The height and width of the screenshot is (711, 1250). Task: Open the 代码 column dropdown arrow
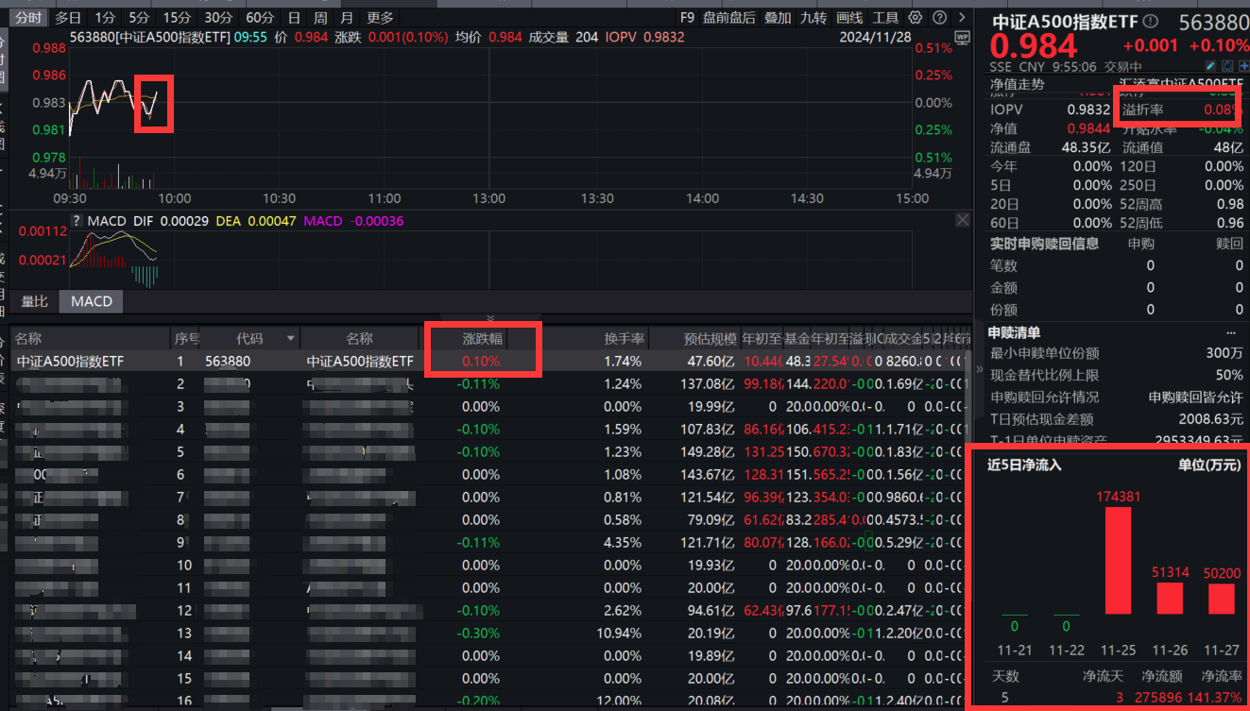[x=291, y=338]
